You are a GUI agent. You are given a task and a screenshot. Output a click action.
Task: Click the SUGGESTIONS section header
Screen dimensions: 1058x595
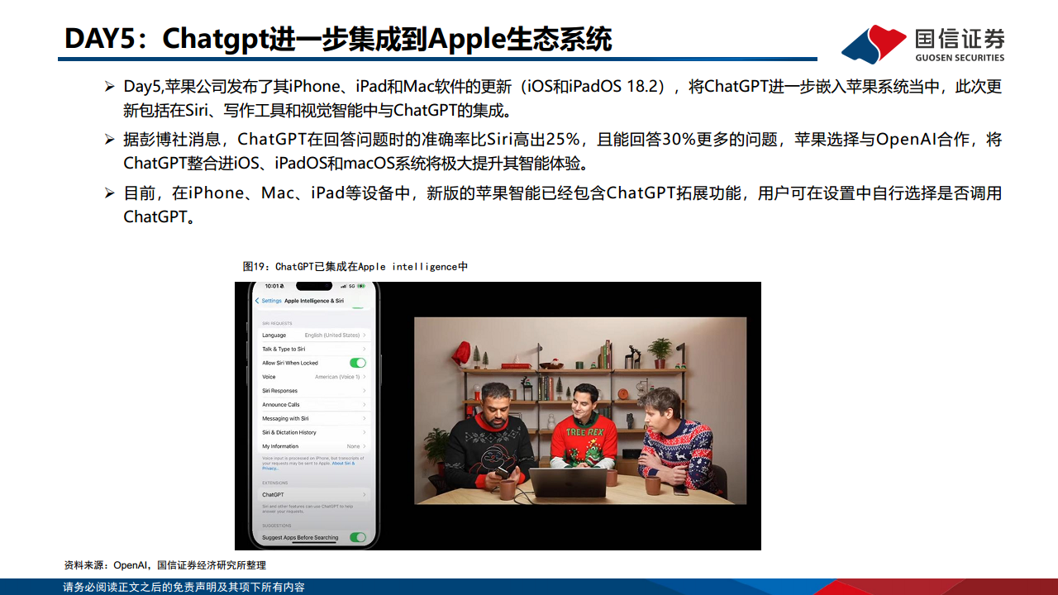[x=276, y=526]
